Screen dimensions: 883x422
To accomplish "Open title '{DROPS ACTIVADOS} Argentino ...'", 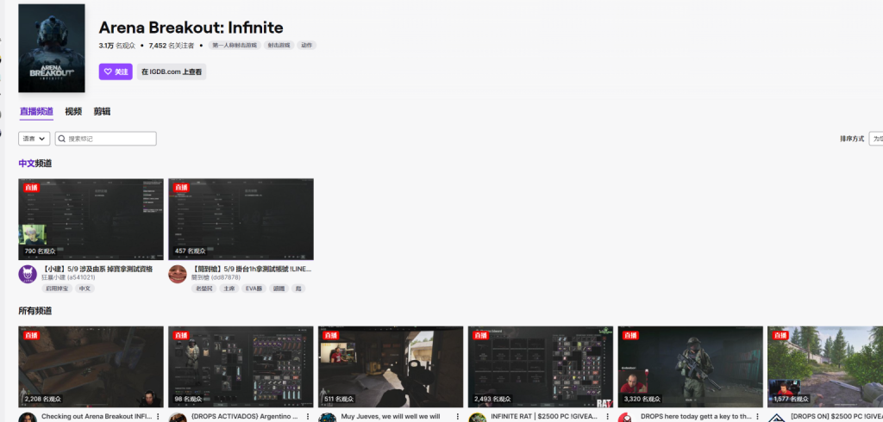I will coord(244,417).
